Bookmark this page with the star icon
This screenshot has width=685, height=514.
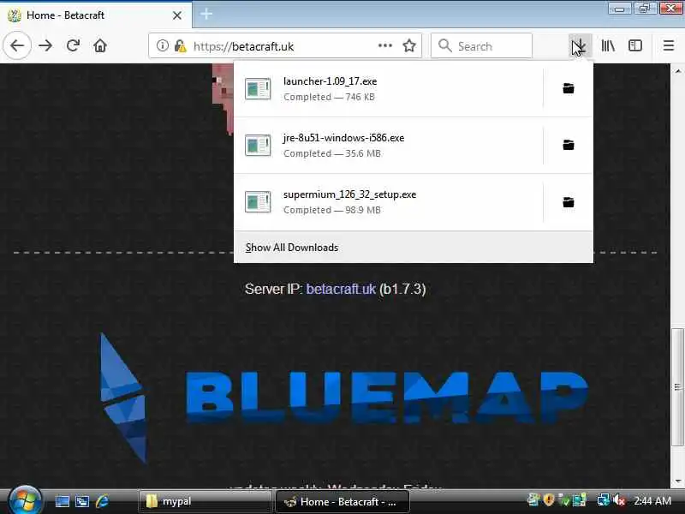[x=409, y=45]
